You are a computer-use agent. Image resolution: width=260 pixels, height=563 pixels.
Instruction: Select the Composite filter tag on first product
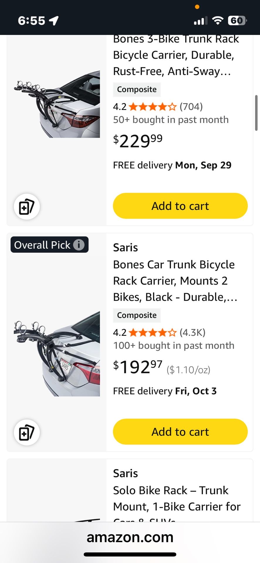(137, 89)
